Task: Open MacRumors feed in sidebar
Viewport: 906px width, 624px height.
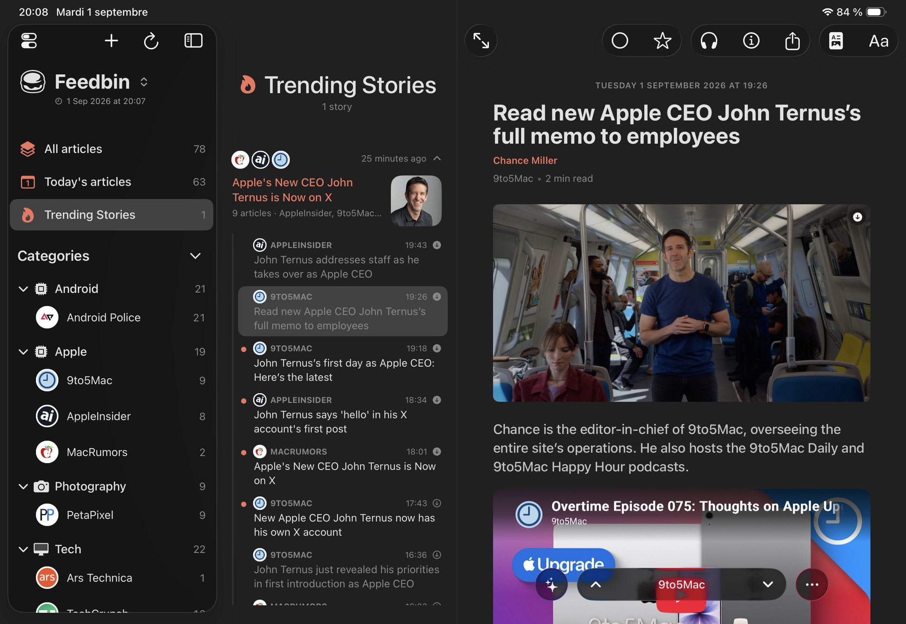Action: coord(111,452)
